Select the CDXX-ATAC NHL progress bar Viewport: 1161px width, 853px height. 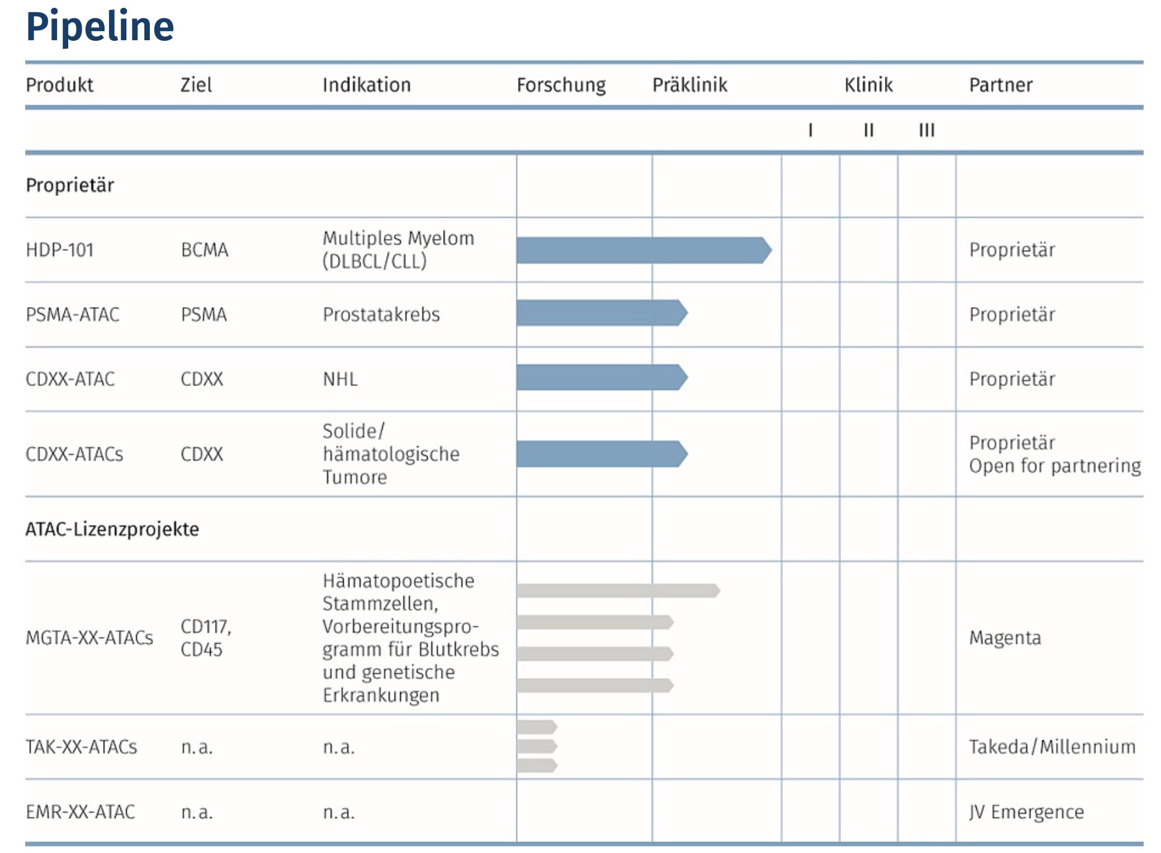[x=601, y=377]
